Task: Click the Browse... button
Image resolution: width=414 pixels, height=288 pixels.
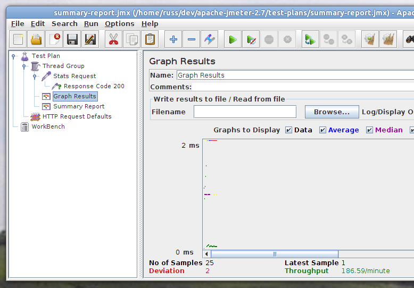Action: pyautogui.click(x=332, y=112)
